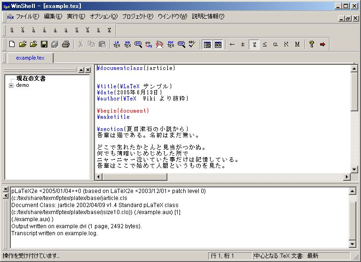
Task: Click \begin{document} line in editor
Action: click(x=123, y=111)
